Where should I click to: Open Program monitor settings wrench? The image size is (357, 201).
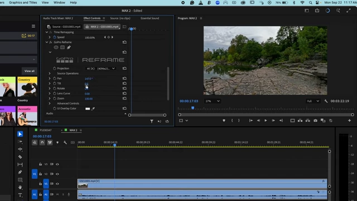[x=326, y=101]
